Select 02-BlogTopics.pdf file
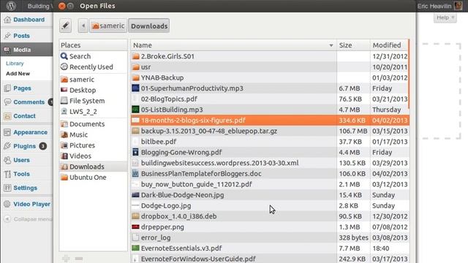The image size is (468, 263). [270, 99]
